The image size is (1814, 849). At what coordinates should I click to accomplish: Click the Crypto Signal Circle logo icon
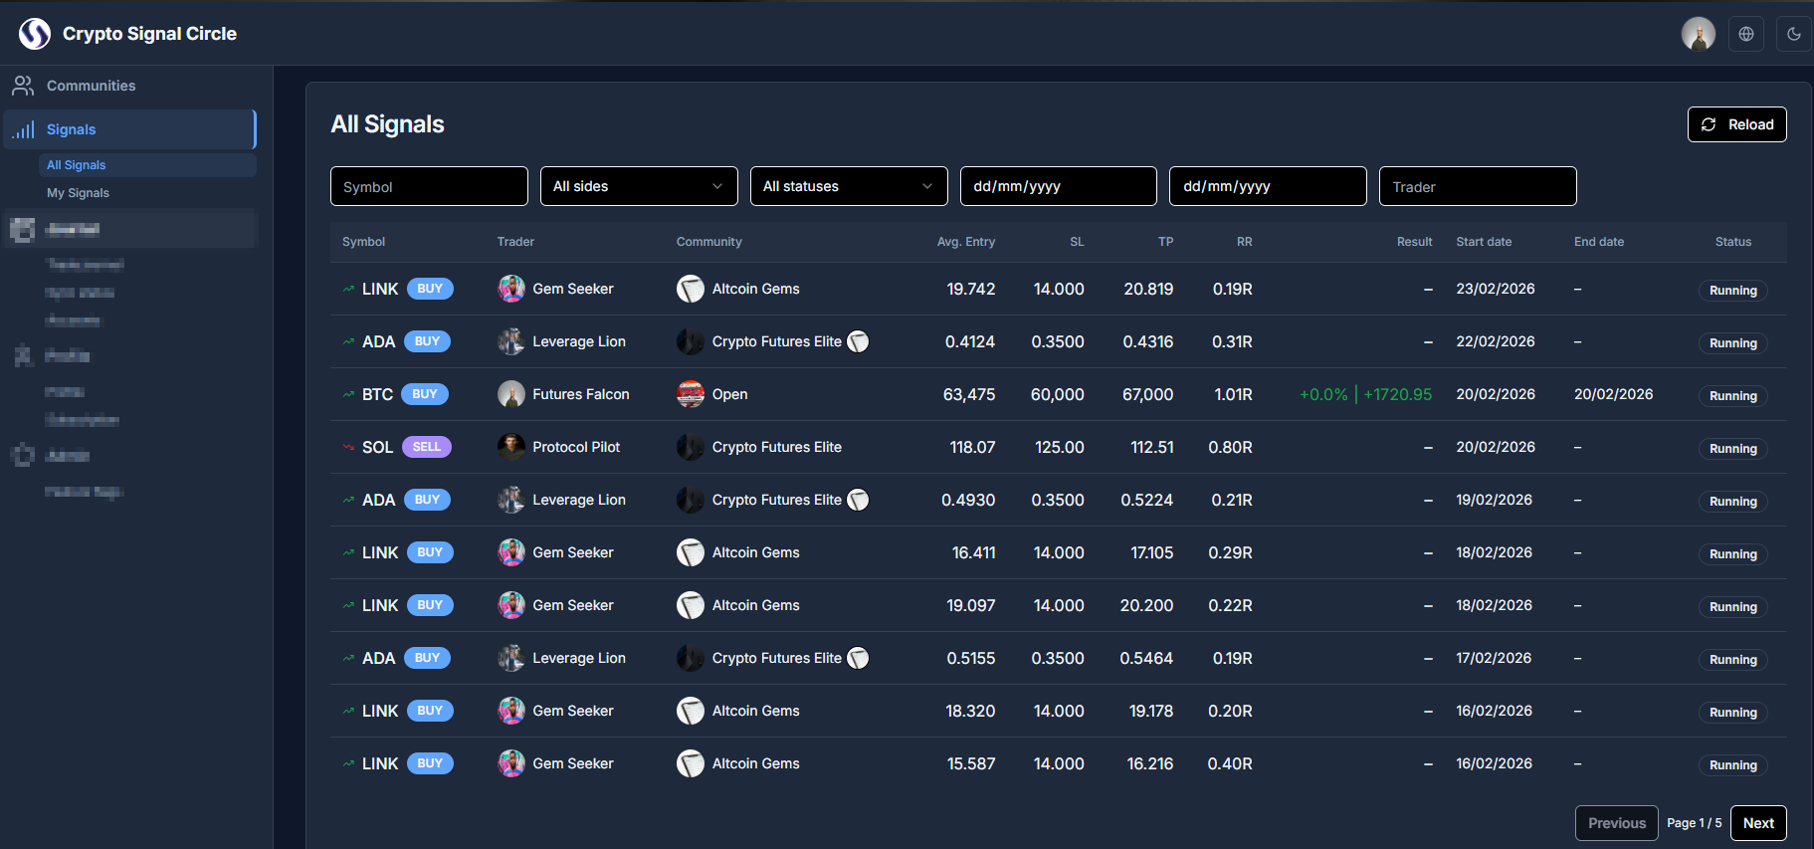point(35,34)
